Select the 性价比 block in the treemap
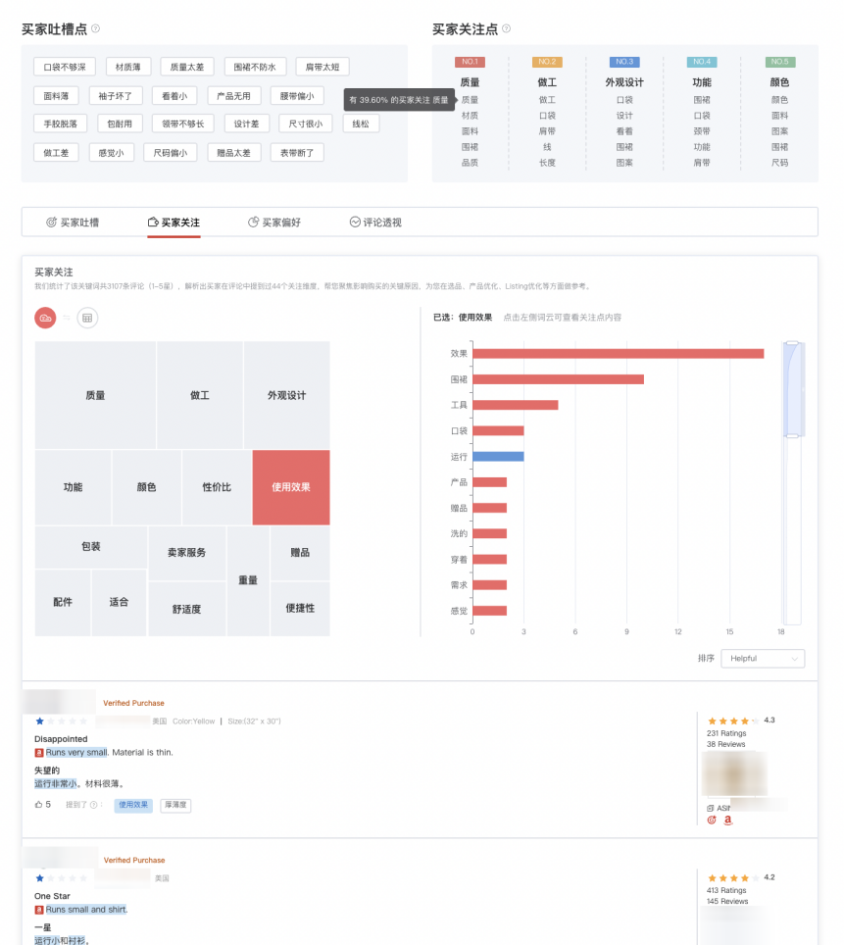The image size is (844, 945). pos(217,487)
